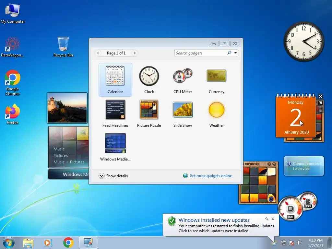Click the Windows Media Center gadget title bar
Screen dimensions: 332x249
pos(69,174)
